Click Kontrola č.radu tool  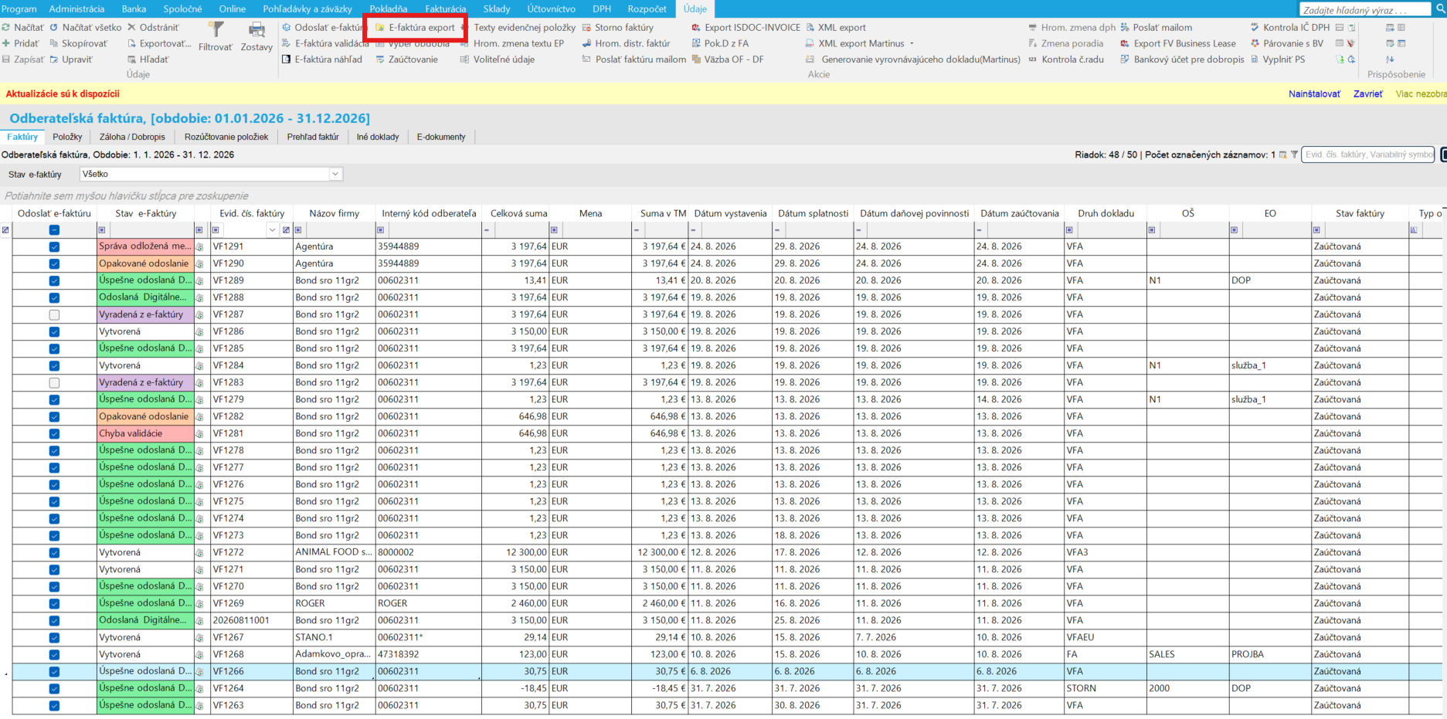[x=1066, y=59]
